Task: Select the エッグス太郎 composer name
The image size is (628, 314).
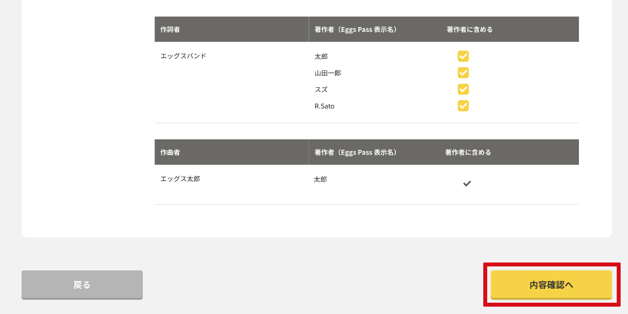Action: [180, 179]
